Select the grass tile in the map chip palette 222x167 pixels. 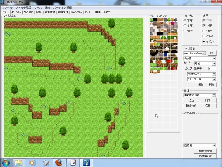[x=151, y=20]
